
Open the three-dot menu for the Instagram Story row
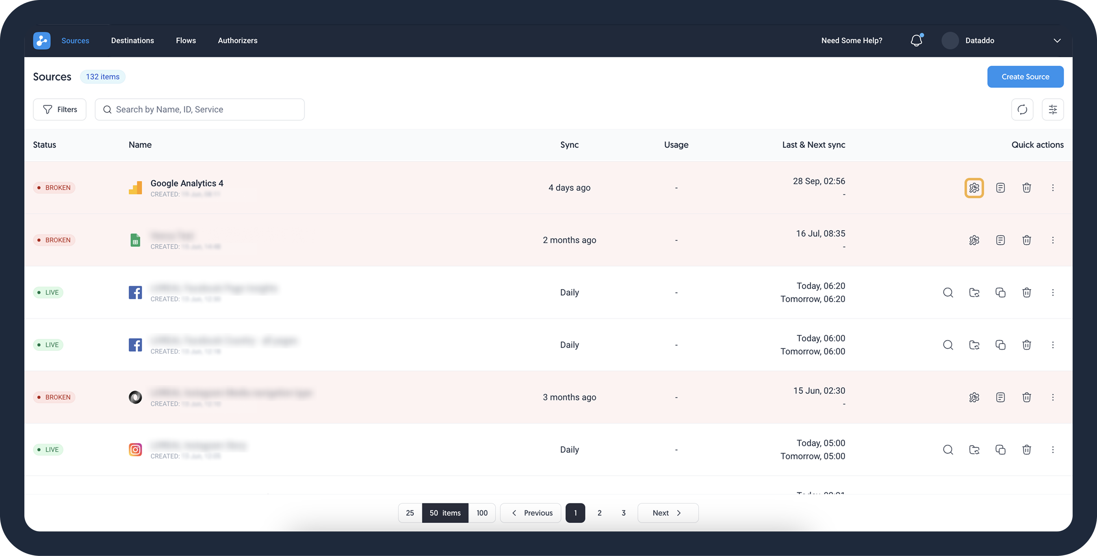click(x=1053, y=450)
